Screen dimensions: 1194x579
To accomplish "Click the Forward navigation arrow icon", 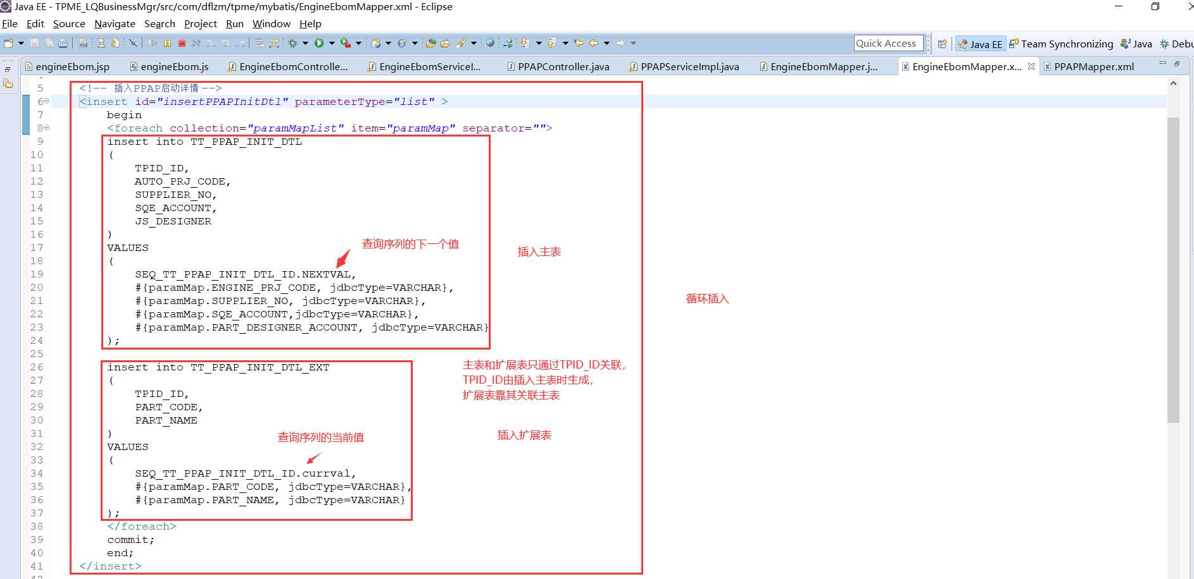I will tap(620, 43).
